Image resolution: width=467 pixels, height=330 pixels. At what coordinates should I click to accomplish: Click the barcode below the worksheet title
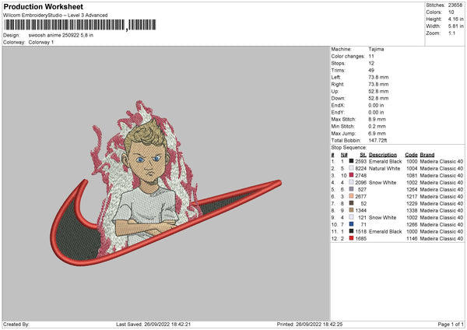click(80, 25)
